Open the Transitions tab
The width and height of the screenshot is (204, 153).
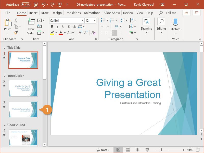[73, 13]
